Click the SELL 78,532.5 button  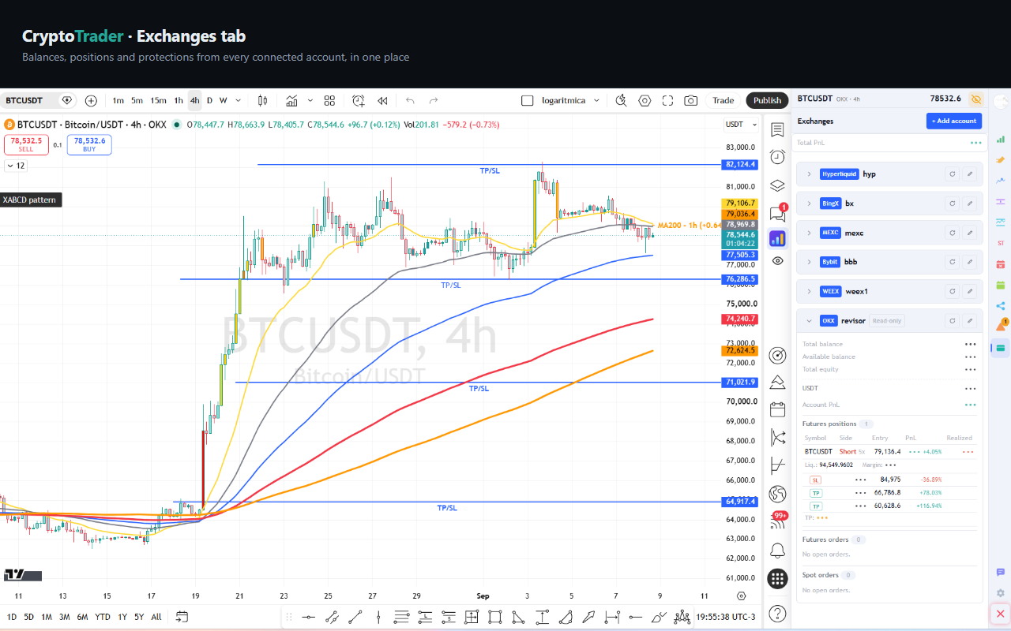tap(26, 144)
